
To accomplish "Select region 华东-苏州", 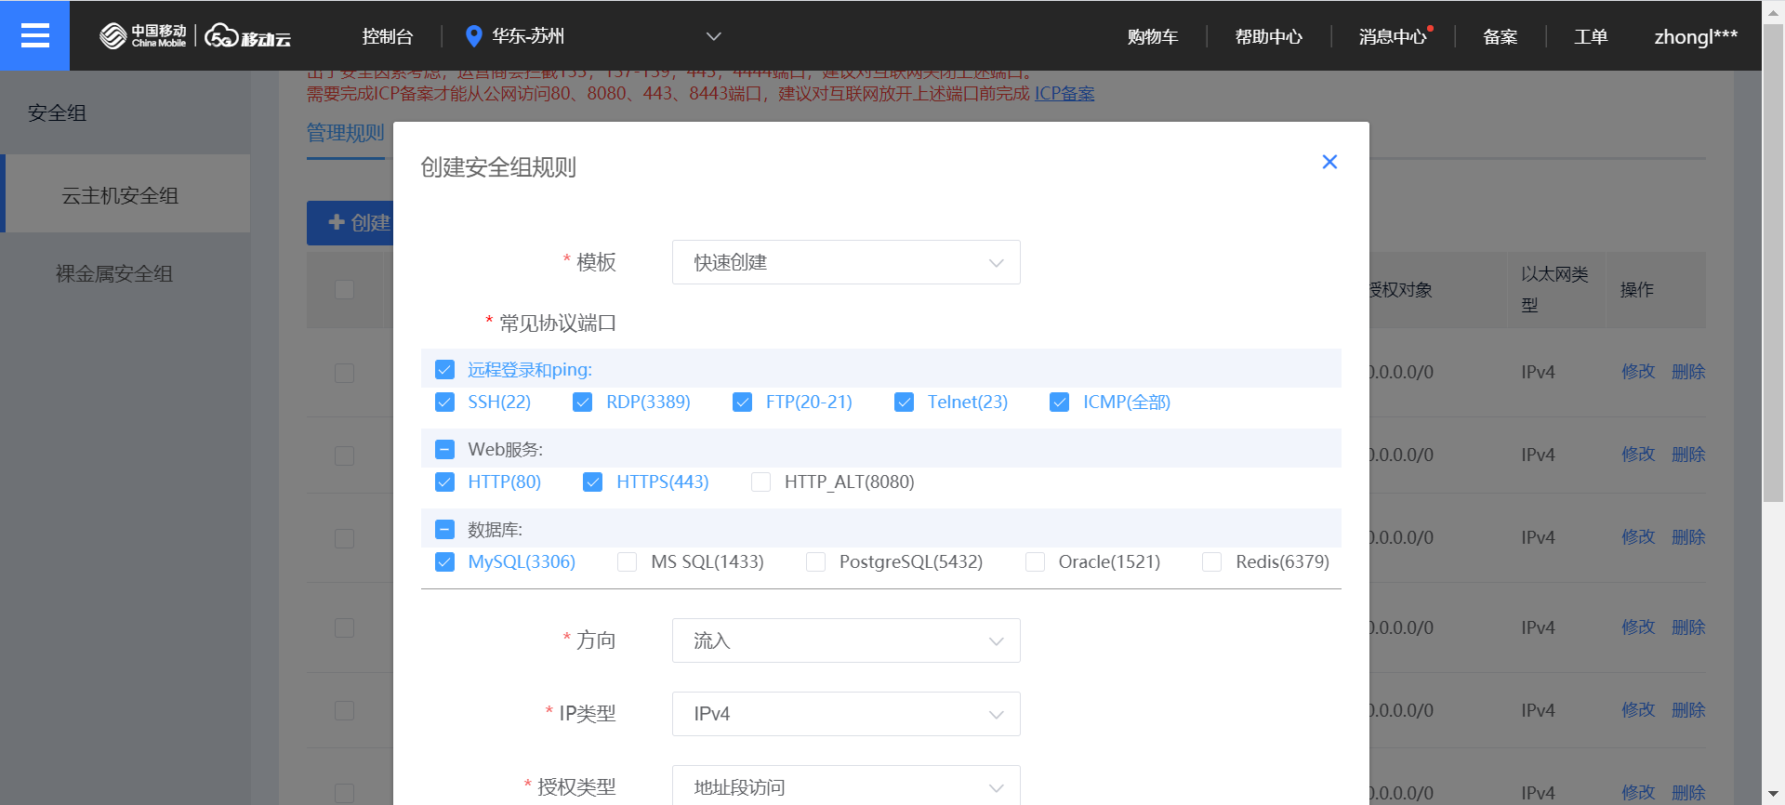I will click(x=528, y=36).
